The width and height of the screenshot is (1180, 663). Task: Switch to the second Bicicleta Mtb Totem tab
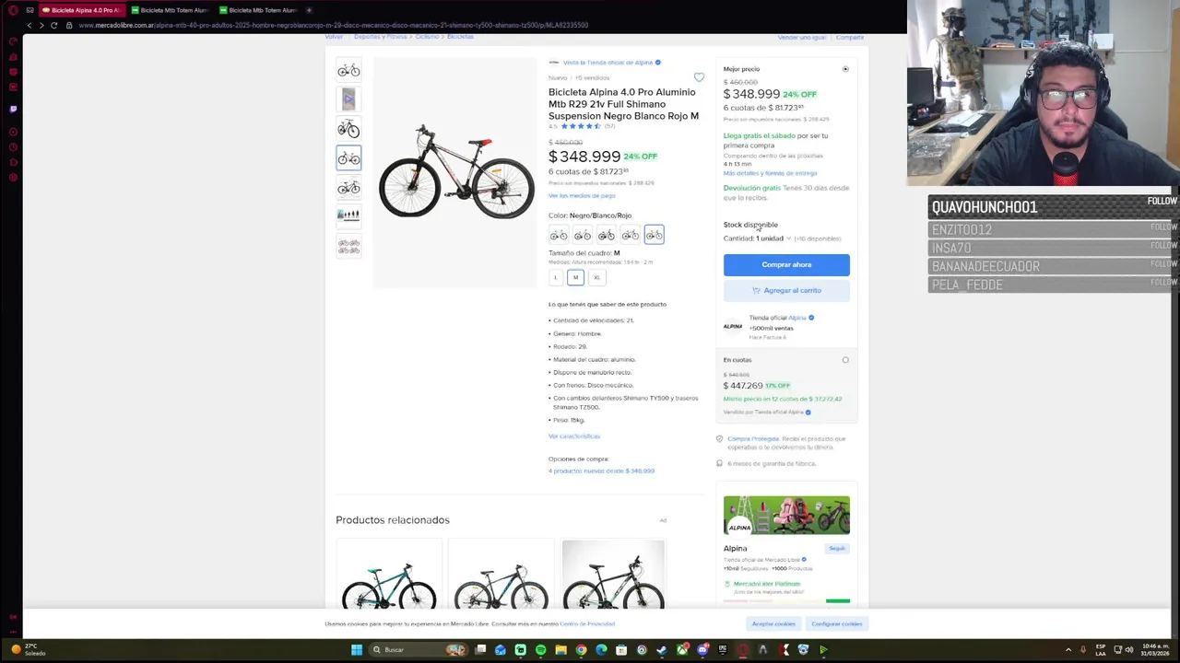pos(260,10)
